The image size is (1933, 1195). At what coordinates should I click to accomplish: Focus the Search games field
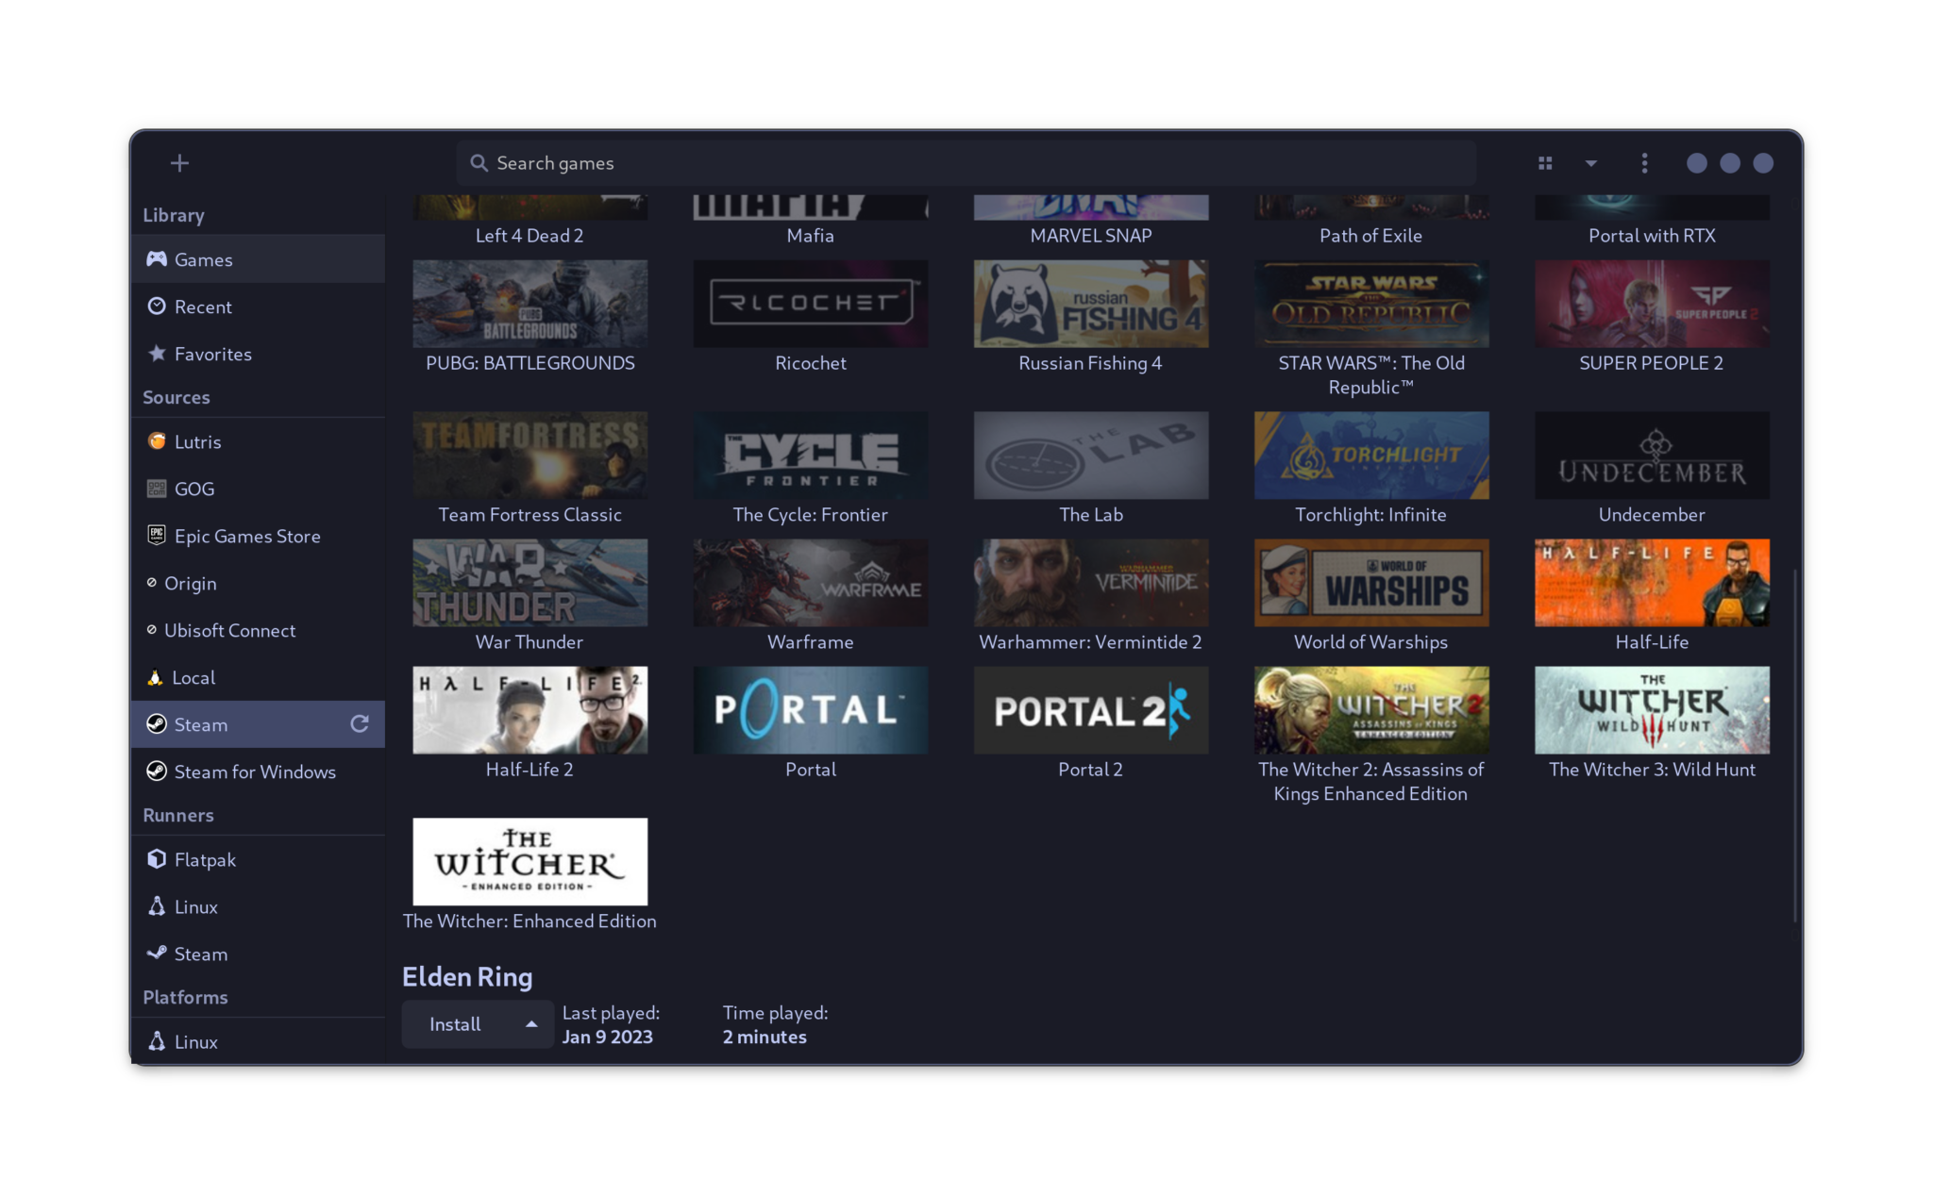pyautogui.click(x=966, y=163)
